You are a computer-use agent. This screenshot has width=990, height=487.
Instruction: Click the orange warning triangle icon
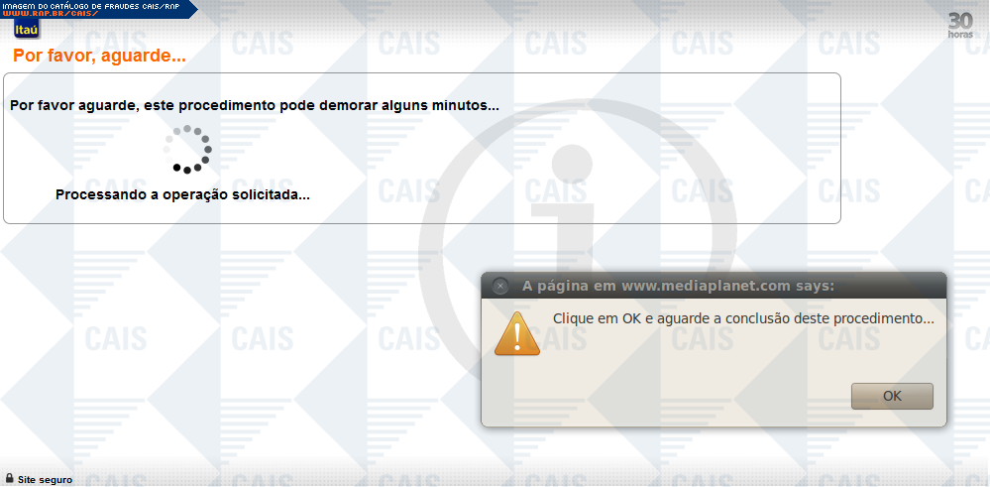(517, 333)
